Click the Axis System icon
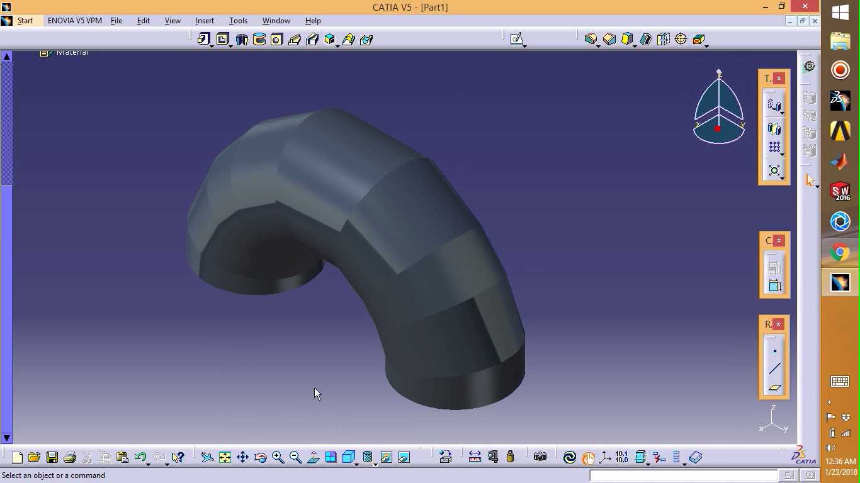The image size is (860, 483). click(x=605, y=457)
